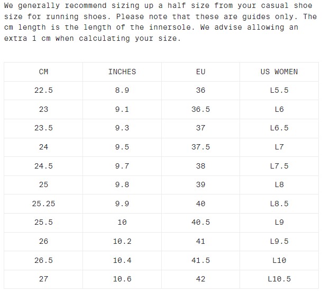
Task: Select the L7 US Women cell
Action: 279,147
